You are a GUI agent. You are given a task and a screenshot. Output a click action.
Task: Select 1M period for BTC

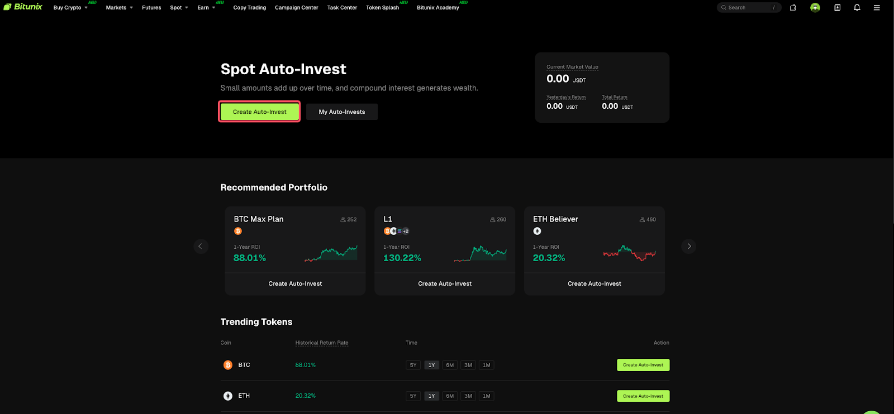click(x=487, y=365)
